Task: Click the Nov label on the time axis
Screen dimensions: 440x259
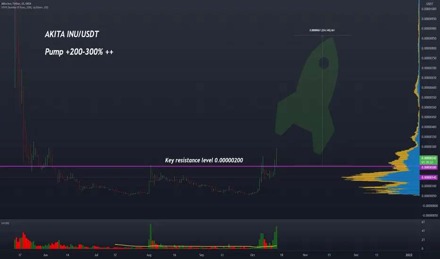Action: 305,255
